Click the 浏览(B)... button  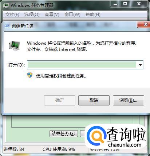point(129,100)
